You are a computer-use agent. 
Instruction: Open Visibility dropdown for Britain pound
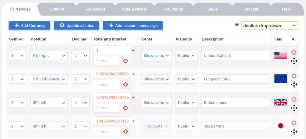pos(186,102)
